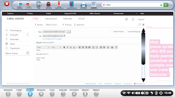
Task: Enable the Lesebestätigung checkbox
Action: click(x=126, y=32)
